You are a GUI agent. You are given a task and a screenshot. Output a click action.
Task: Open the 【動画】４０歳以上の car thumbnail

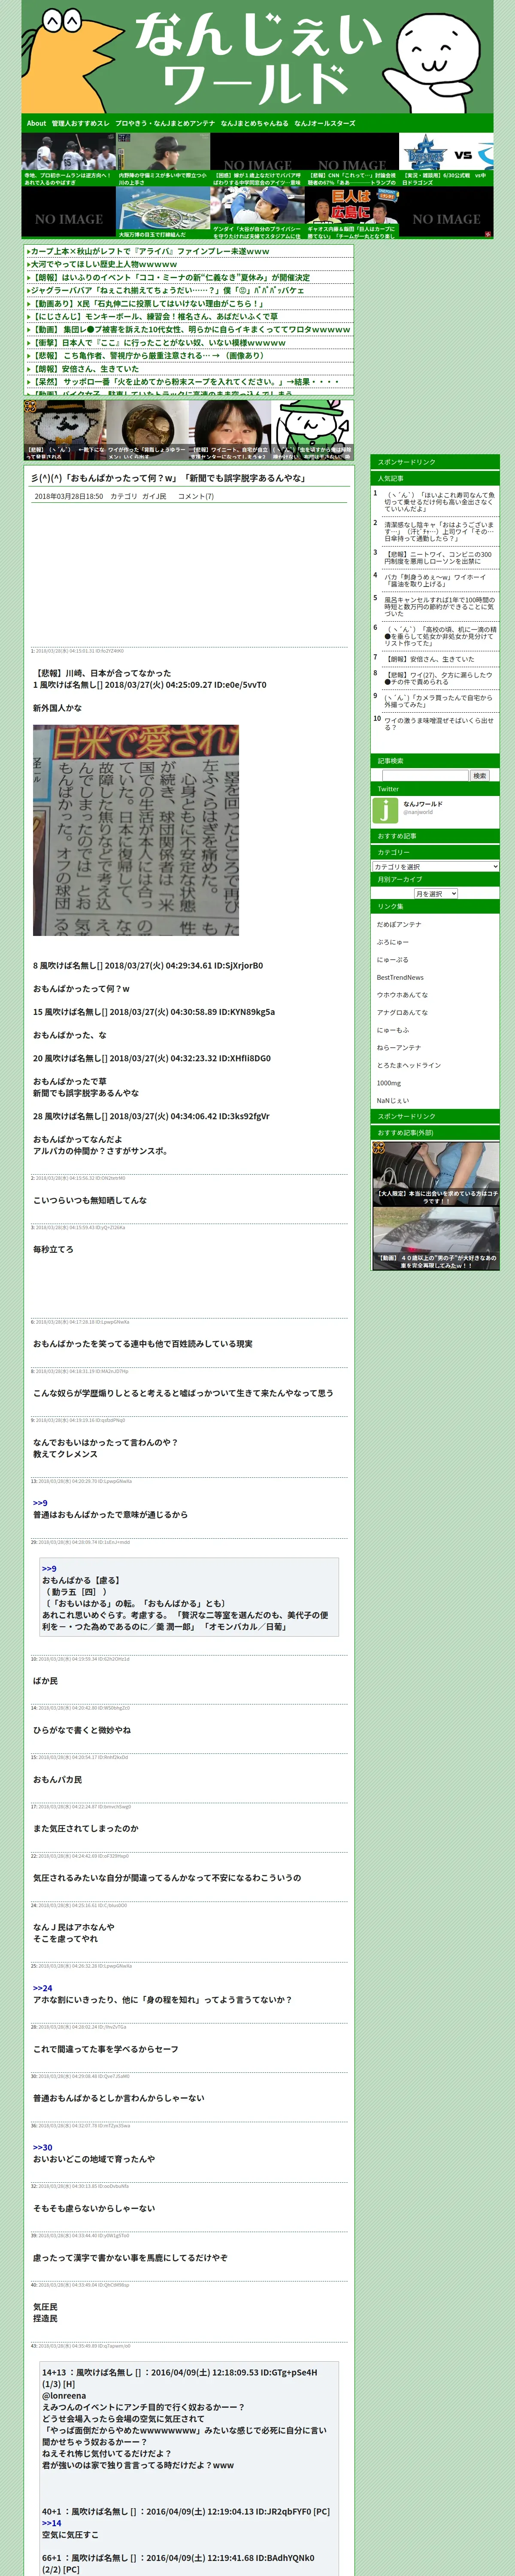pyautogui.click(x=435, y=1239)
